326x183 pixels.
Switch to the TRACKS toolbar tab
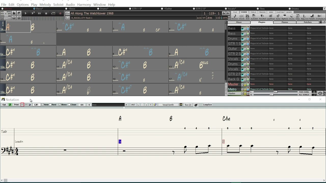[262, 12]
